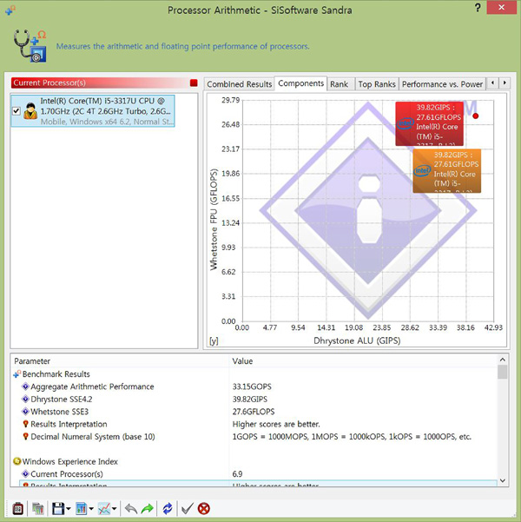Click the 33.15GOPS value
The height and width of the screenshot is (522, 521).
[x=252, y=387]
